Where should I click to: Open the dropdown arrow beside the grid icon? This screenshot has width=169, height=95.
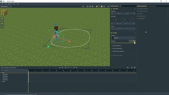pyautogui.click(x=94, y=7)
